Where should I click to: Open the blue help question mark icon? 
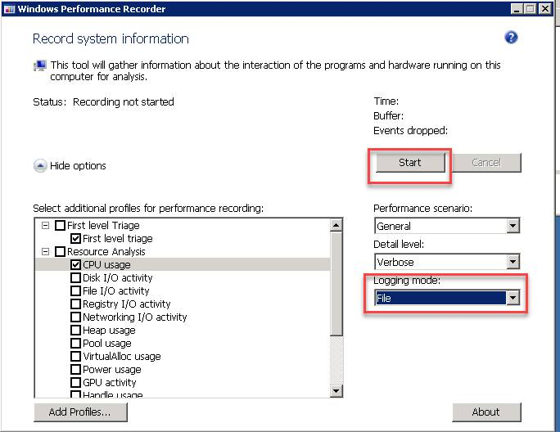coord(511,38)
